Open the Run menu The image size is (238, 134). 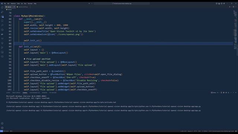coord(25,3)
